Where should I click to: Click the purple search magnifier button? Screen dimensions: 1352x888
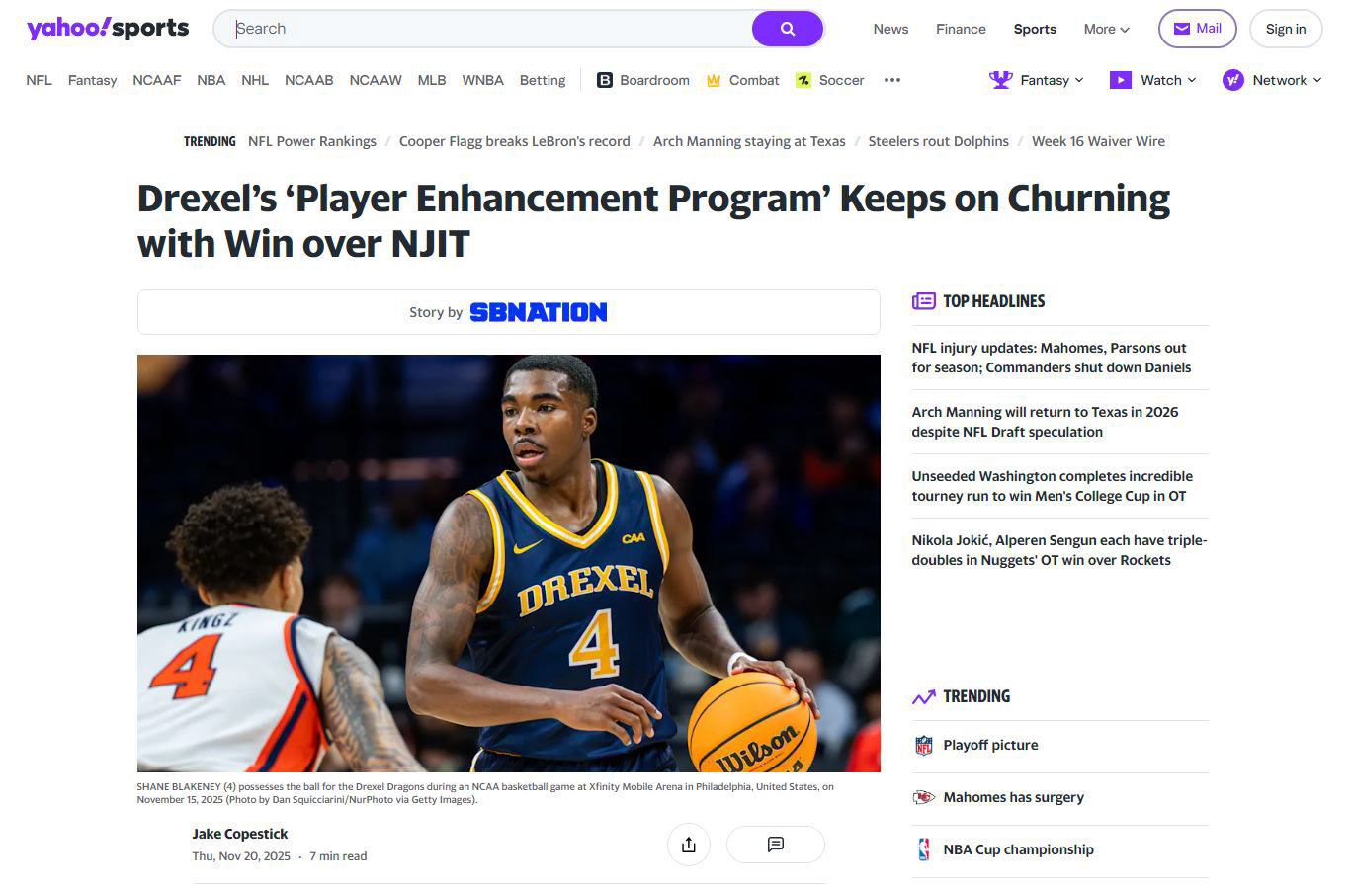point(788,29)
